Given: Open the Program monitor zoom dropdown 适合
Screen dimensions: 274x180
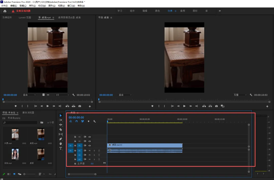Looking at the screenshot, I should coord(125,95).
